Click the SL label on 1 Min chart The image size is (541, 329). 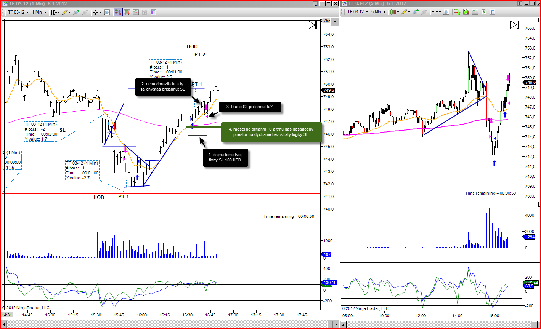click(62, 130)
